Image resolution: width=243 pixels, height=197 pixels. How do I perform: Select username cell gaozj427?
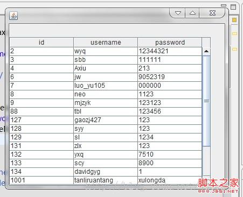point(106,120)
